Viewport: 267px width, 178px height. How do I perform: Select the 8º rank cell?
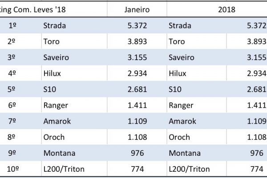(x=13, y=137)
